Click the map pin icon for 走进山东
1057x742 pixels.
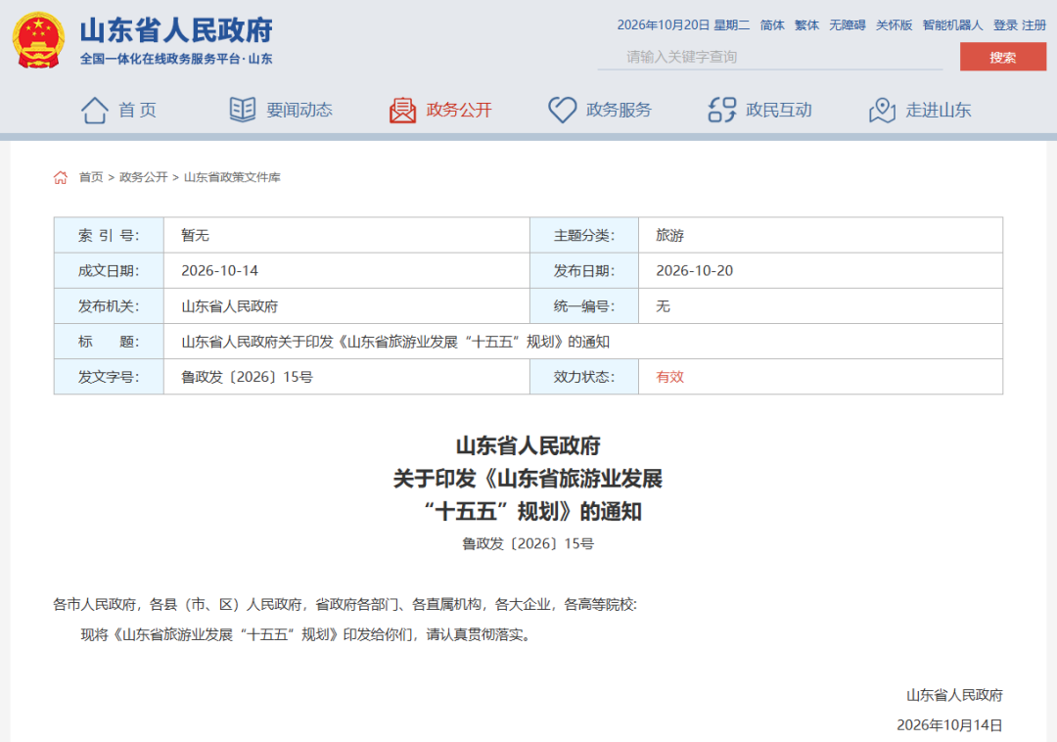[882, 110]
